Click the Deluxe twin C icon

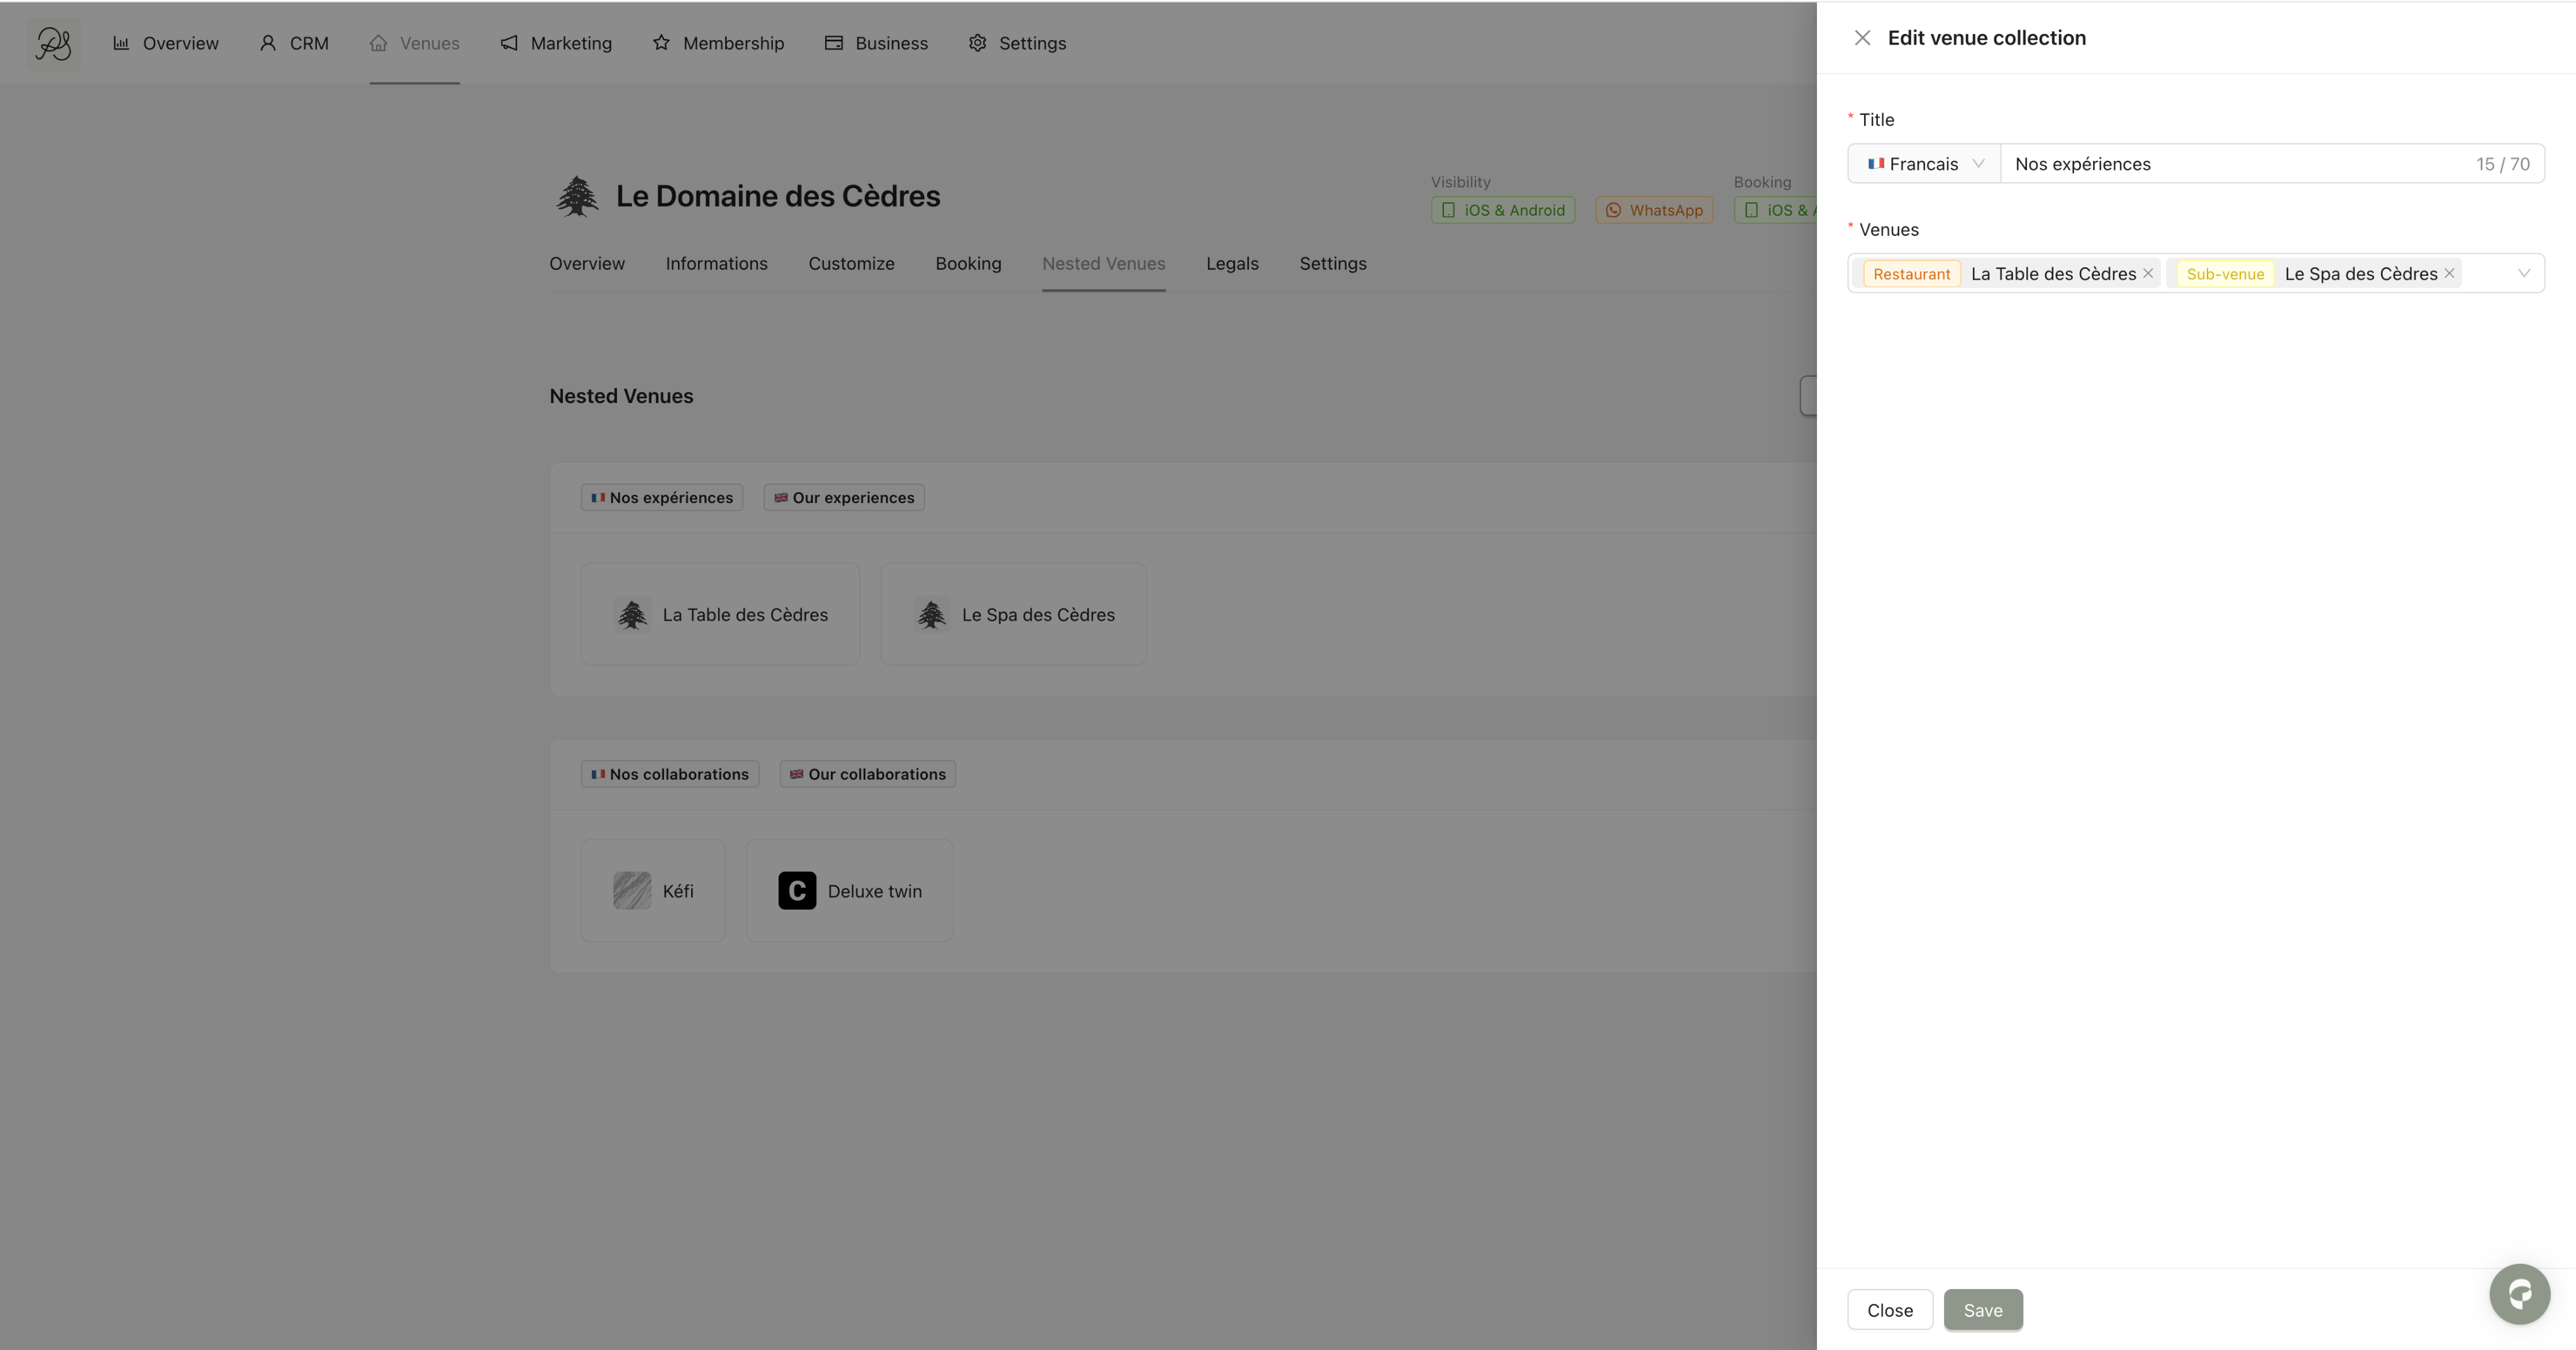[x=797, y=891]
